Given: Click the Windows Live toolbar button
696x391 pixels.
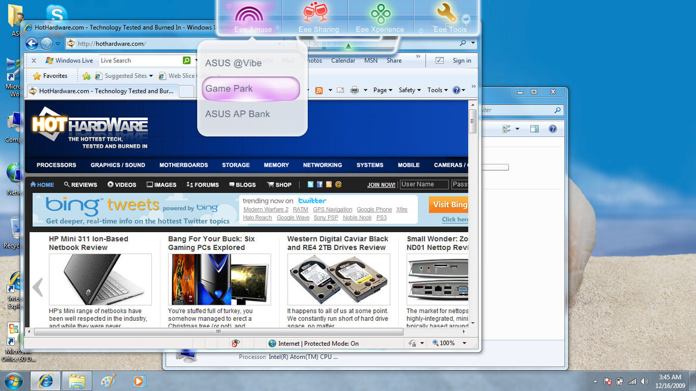Looking at the screenshot, I should coord(69,60).
